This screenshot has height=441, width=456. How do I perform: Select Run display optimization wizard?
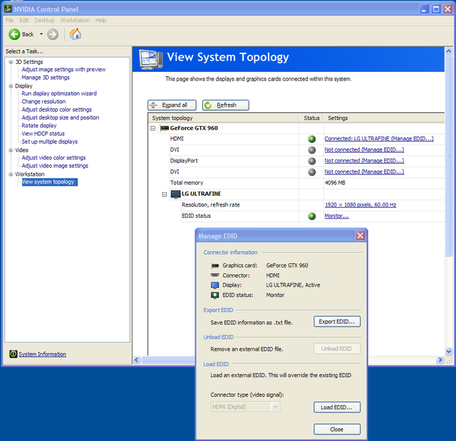point(59,94)
